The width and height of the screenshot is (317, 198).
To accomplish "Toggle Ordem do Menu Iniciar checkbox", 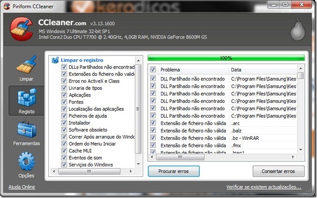I will click(64, 144).
